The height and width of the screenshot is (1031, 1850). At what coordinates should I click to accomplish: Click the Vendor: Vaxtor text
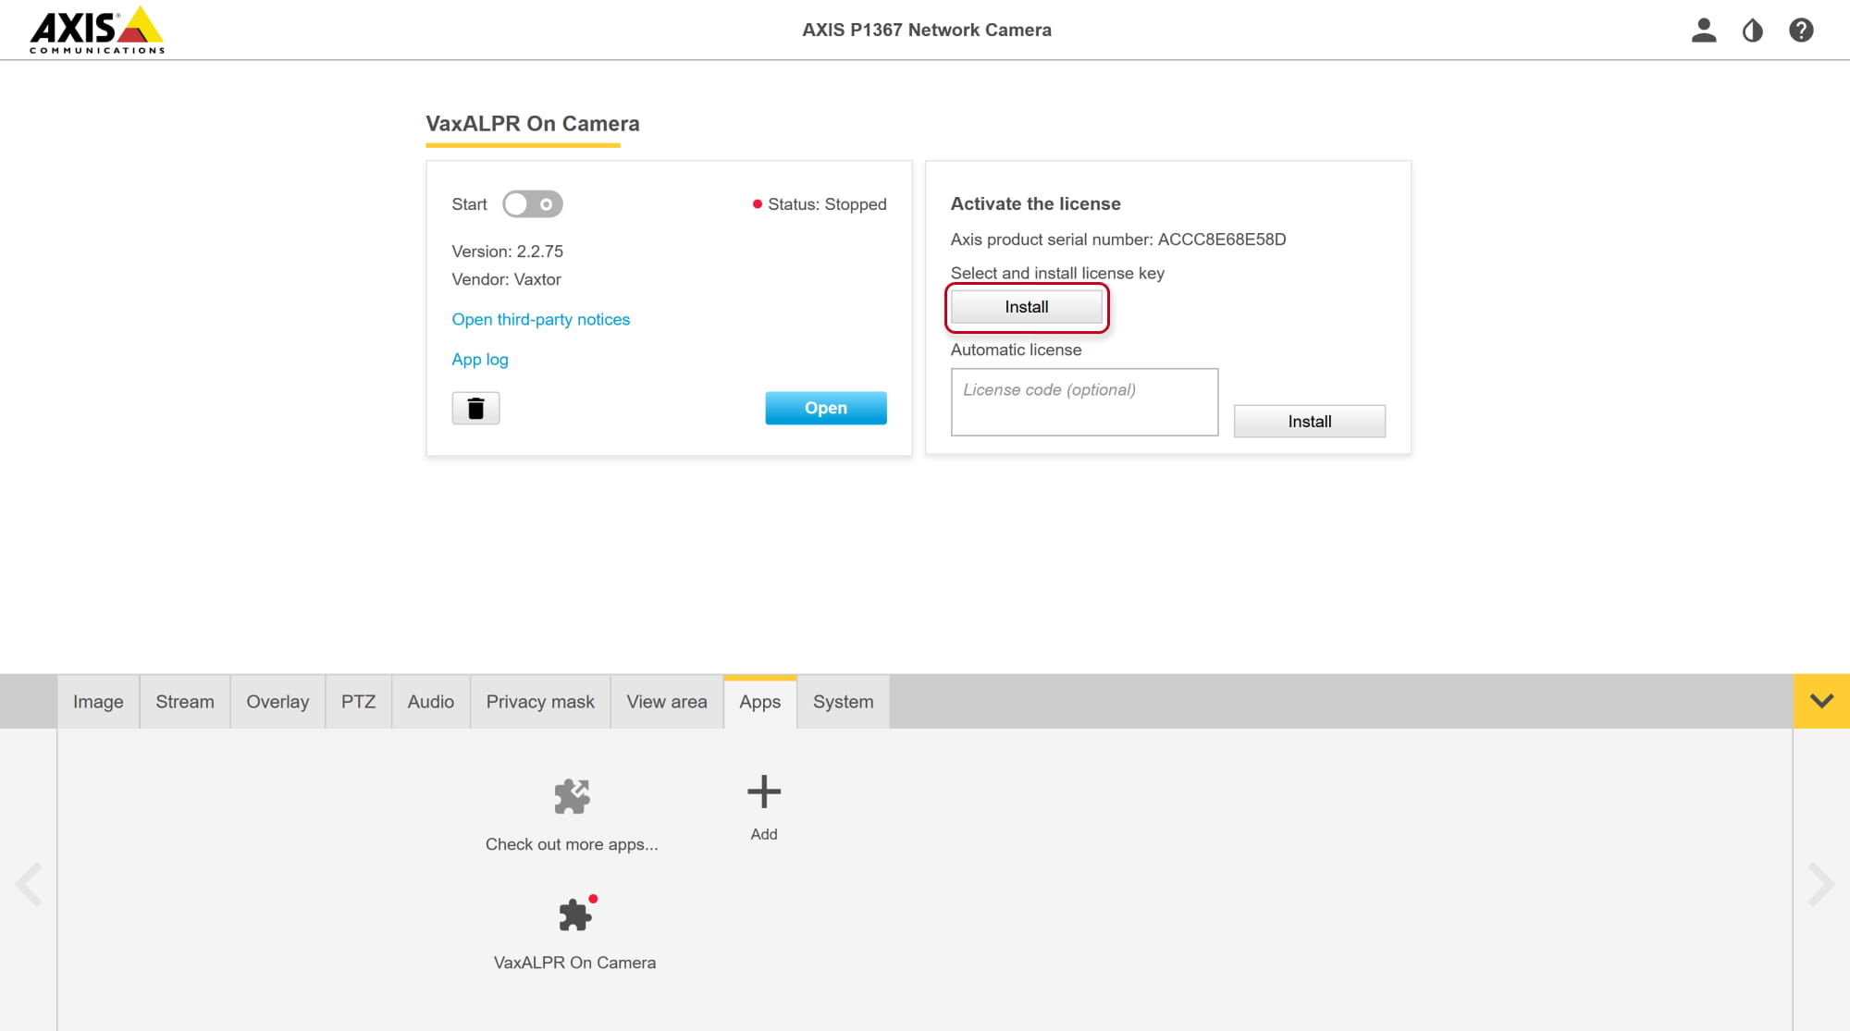(506, 279)
